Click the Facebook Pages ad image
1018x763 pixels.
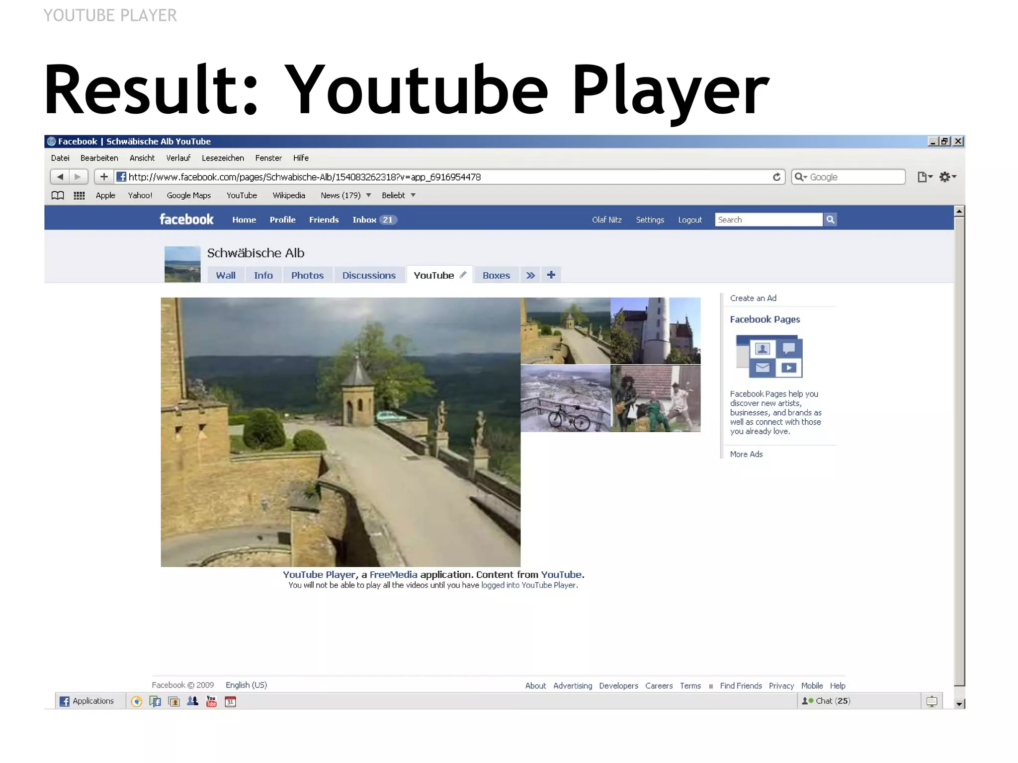769,356
